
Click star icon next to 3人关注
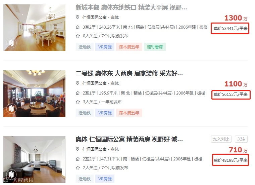pos(78,102)
